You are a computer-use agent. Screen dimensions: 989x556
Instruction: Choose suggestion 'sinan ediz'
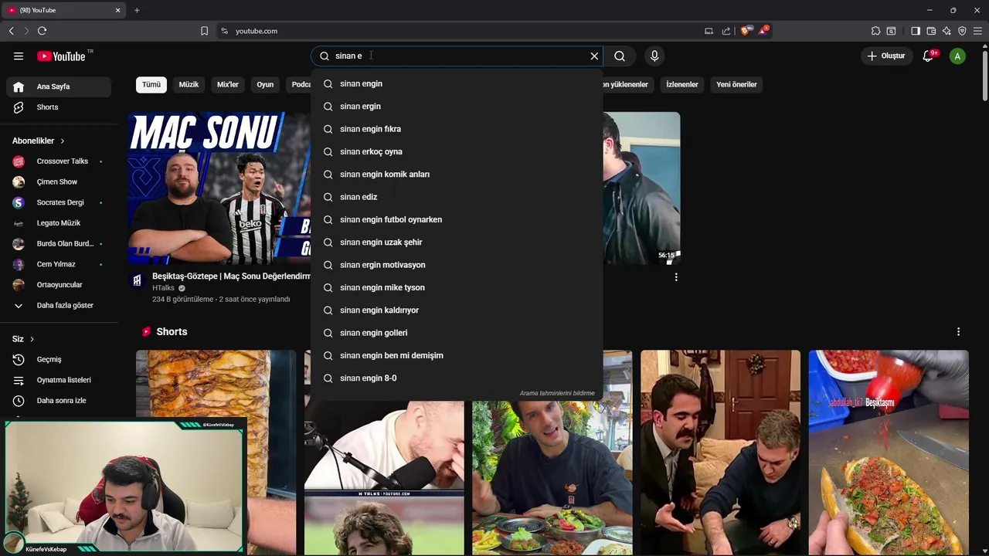[457, 197]
